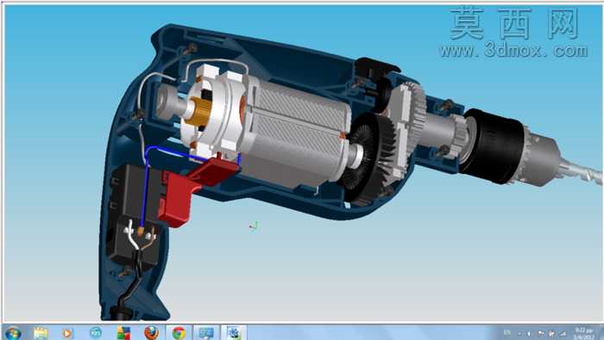Image resolution: width=604 pixels, height=340 pixels.
Task: Select the active 3D viewer taskbar button
Action: (x=234, y=333)
